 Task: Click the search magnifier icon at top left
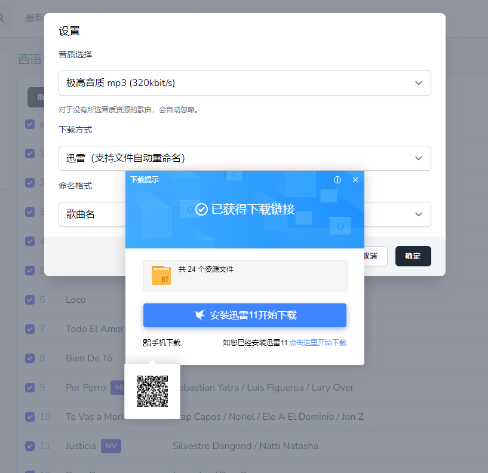click(2, 18)
